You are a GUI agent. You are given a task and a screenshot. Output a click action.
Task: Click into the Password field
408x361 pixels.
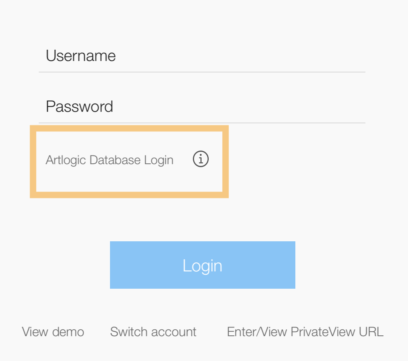coord(202,107)
